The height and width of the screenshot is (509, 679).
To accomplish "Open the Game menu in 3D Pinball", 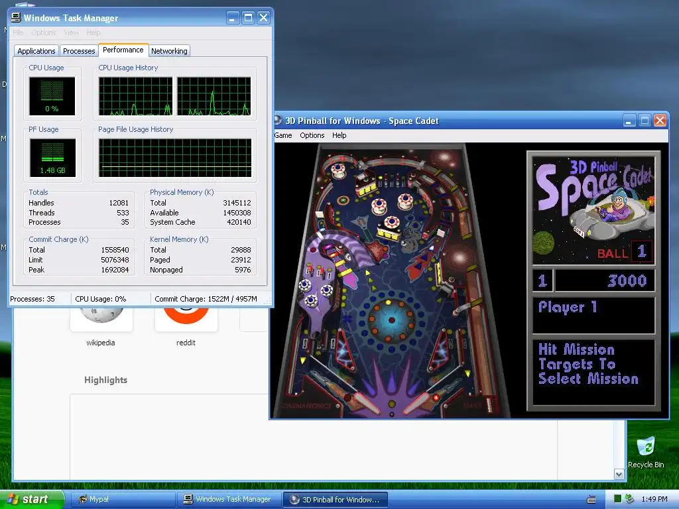I will [x=283, y=135].
